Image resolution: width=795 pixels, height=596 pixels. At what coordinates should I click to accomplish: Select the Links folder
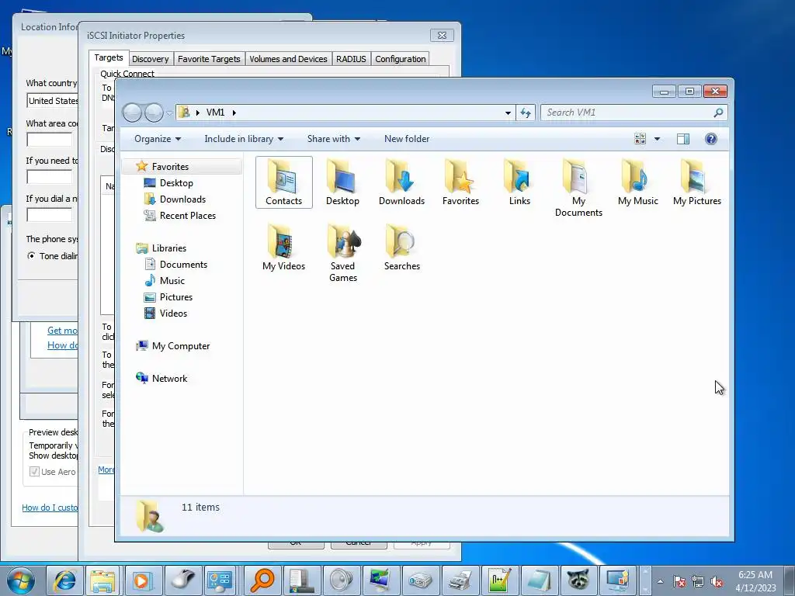point(519,182)
